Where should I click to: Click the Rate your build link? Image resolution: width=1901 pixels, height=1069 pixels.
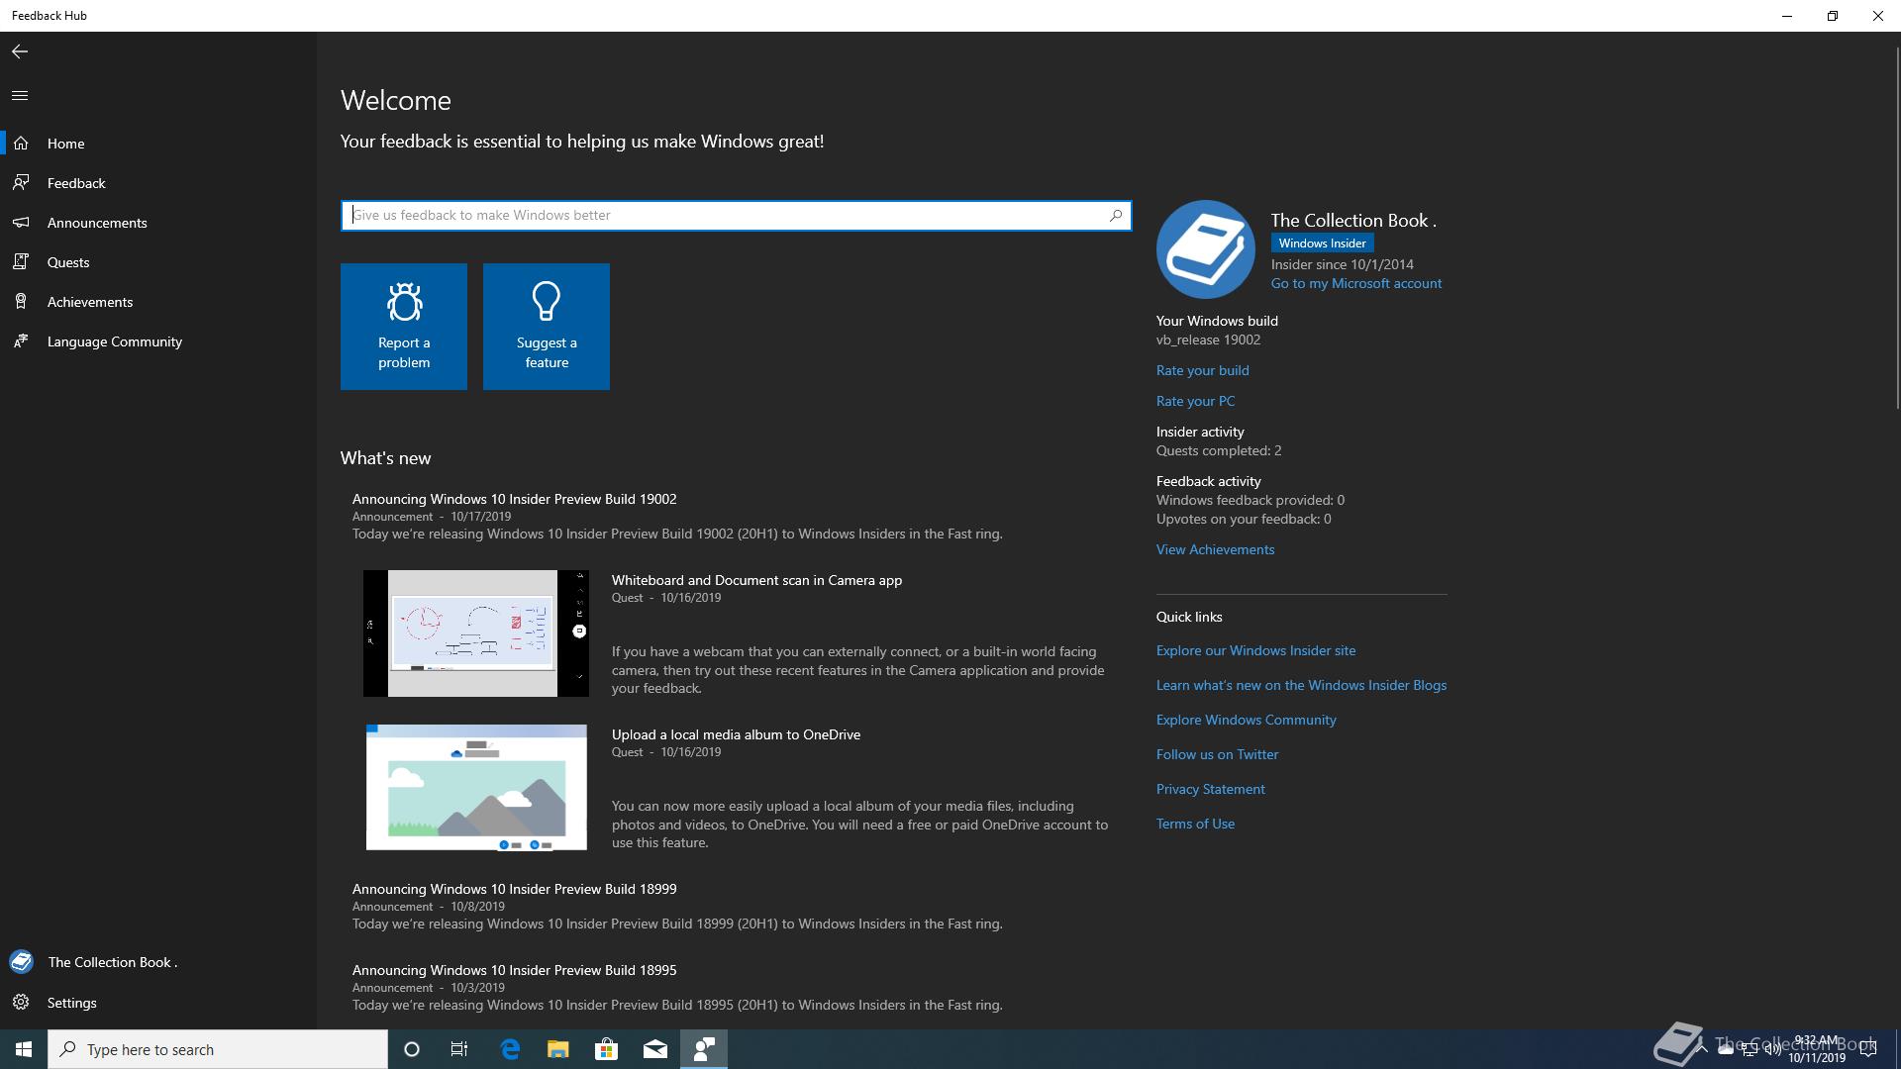pyautogui.click(x=1202, y=370)
